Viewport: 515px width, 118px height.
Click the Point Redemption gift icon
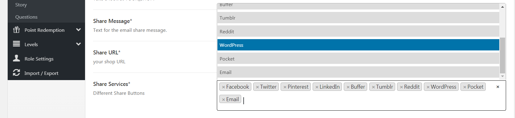16,30
